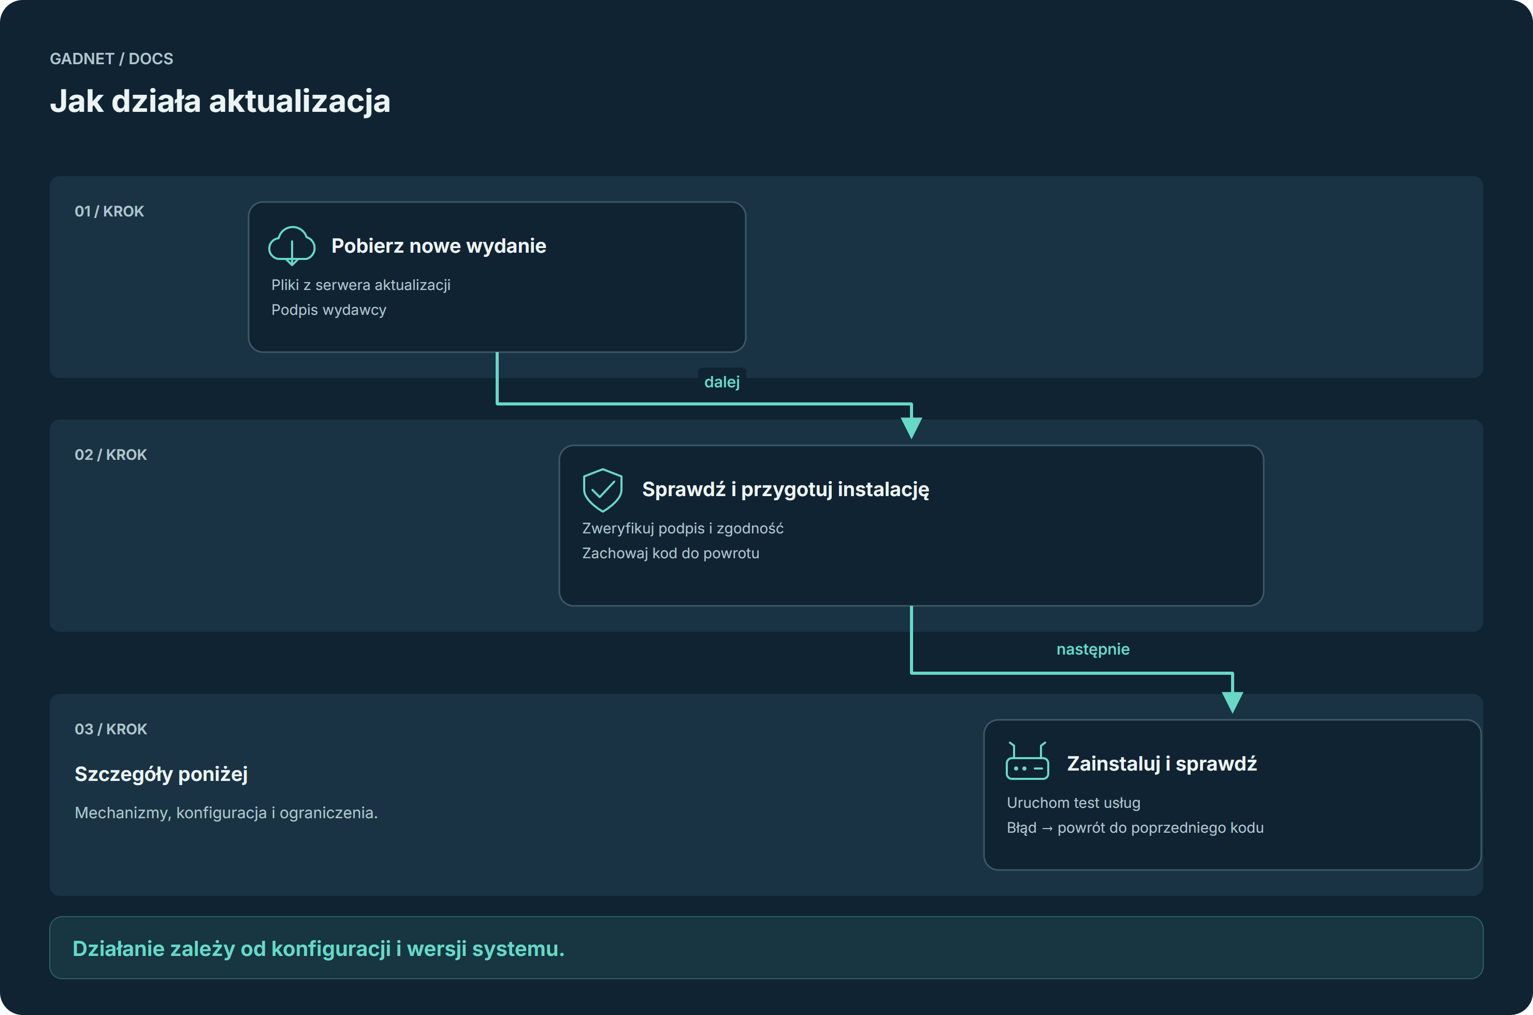1533x1015 pixels.
Task: Click the '03 / KROK' step label
Action: click(x=111, y=729)
